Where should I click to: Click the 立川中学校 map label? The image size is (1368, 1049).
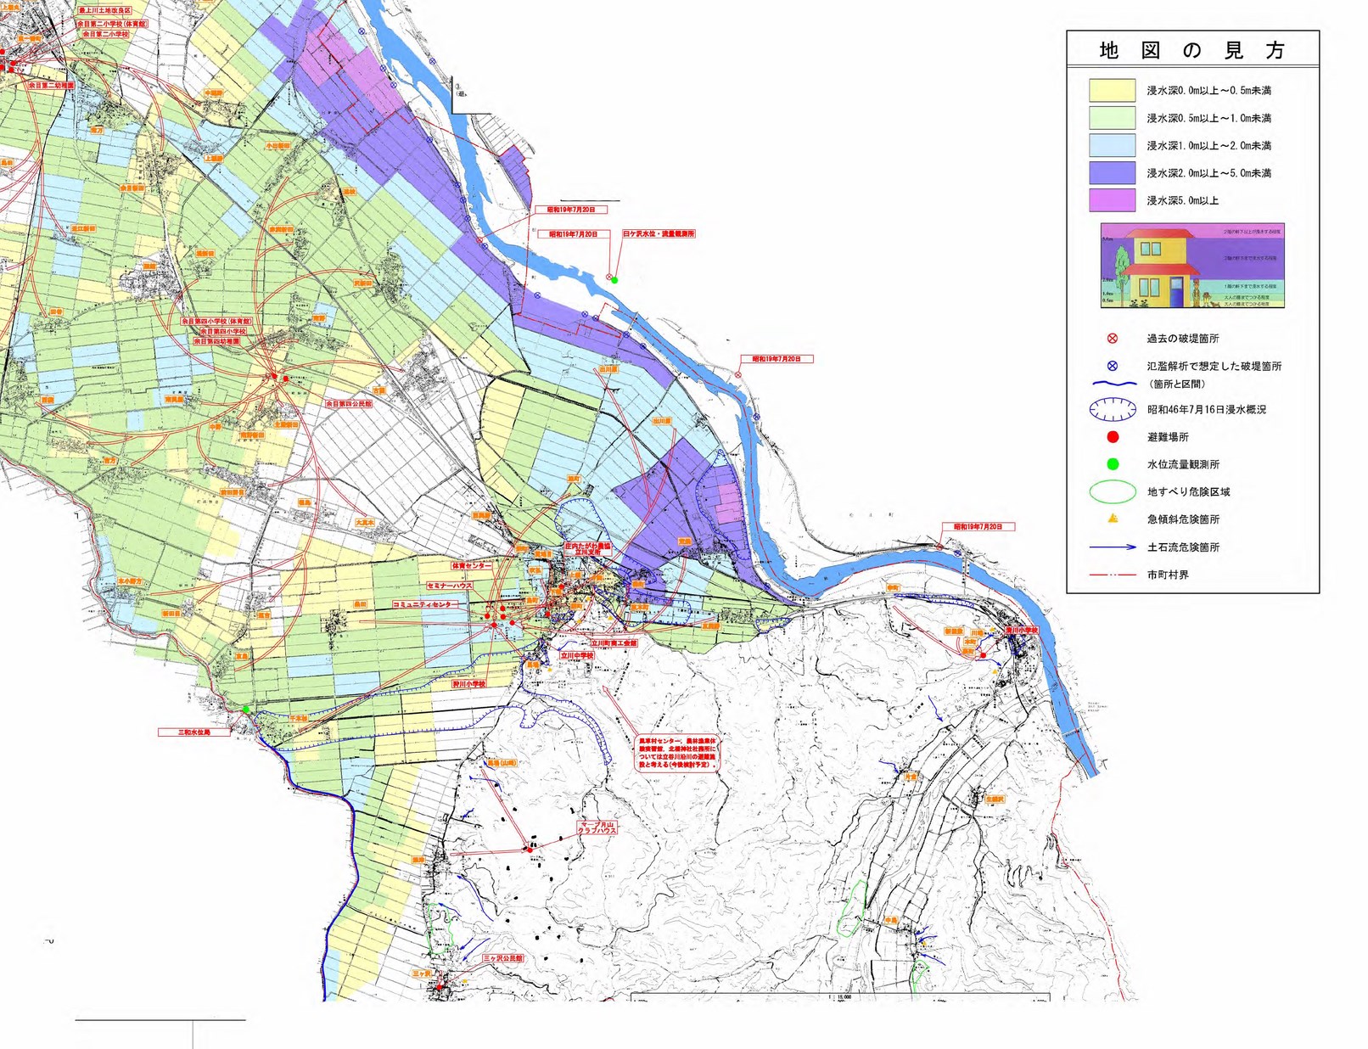click(x=577, y=656)
